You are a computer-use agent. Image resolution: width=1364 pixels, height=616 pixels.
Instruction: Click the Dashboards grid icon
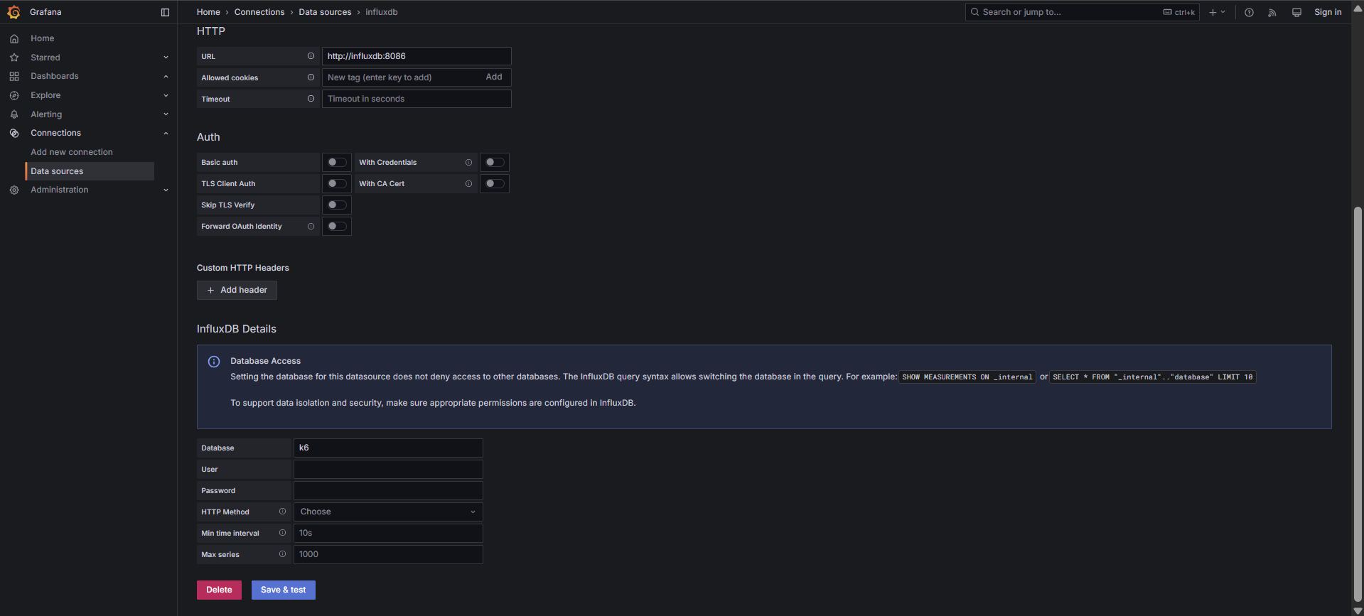[x=14, y=76]
